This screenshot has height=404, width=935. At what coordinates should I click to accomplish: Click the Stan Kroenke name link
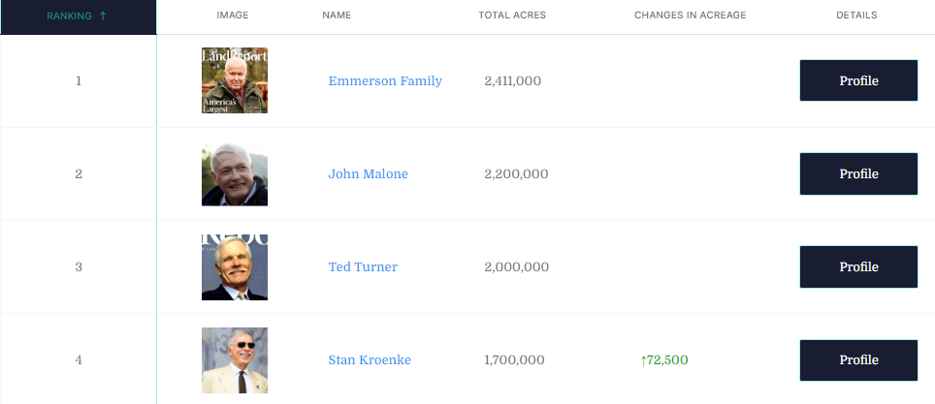point(370,360)
